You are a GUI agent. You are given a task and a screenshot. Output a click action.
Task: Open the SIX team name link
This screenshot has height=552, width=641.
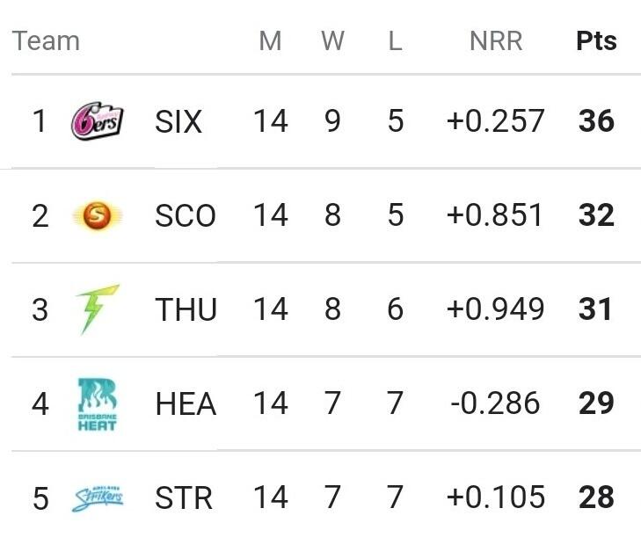click(x=178, y=121)
